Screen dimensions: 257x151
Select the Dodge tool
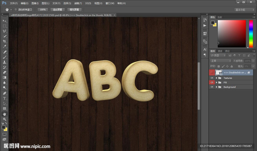[5, 88]
